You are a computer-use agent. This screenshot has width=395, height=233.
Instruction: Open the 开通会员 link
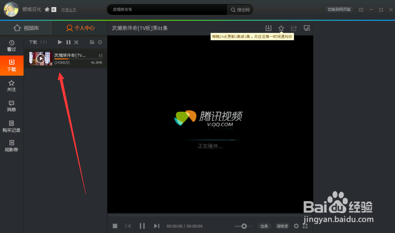(x=68, y=10)
